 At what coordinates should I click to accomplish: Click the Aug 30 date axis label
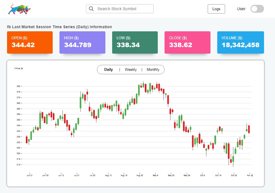140,176
